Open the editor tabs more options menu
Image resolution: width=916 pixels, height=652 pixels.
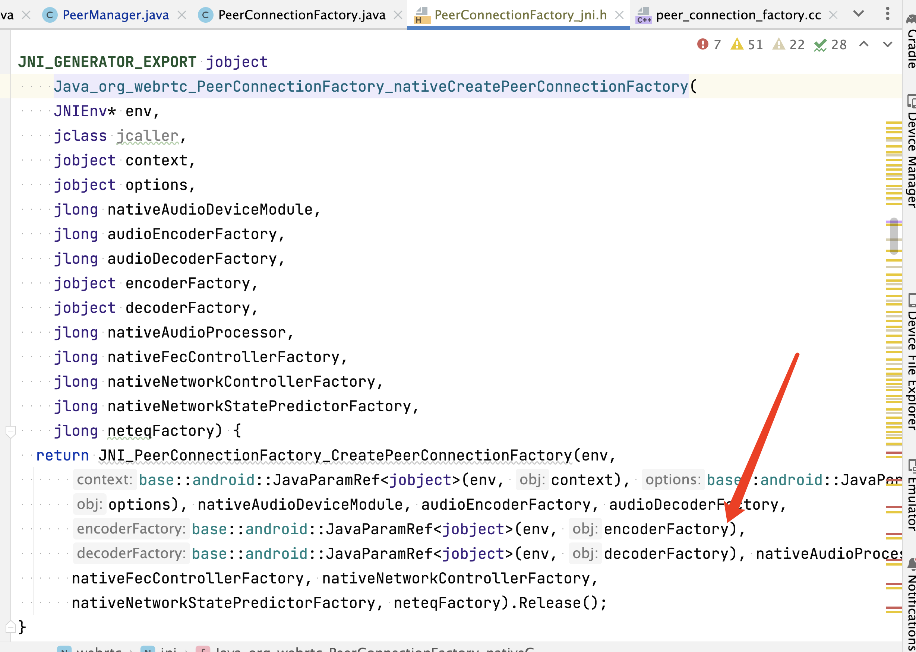[x=887, y=14]
